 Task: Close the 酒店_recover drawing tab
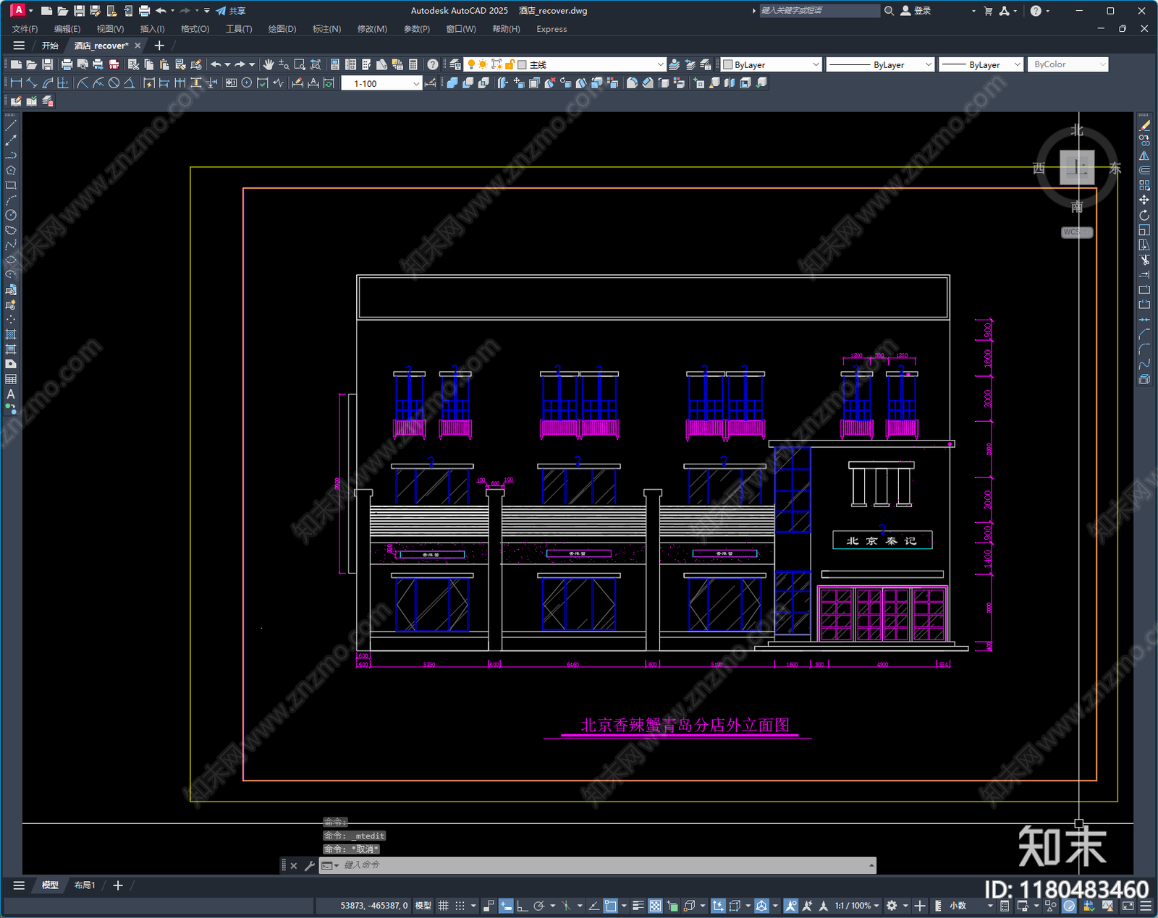[138, 46]
